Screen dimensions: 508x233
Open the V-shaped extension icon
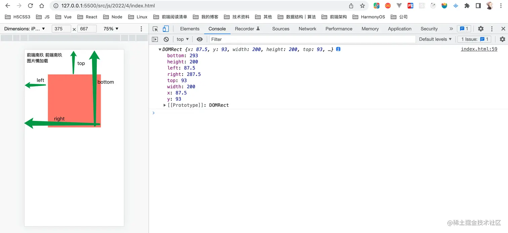point(399,6)
